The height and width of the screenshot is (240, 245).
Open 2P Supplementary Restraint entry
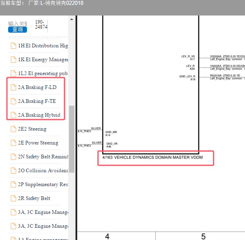43,184
